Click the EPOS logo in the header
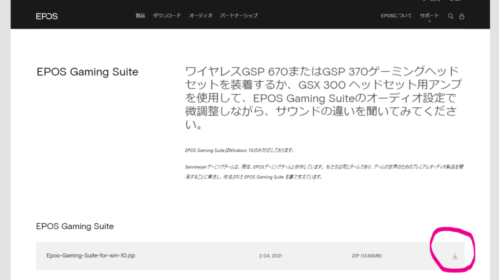Image resolution: width=499 pixels, height=280 pixels. point(47,16)
